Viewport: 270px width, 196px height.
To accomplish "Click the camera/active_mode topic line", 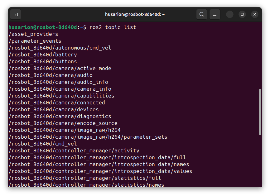I will (x=60, y=68).
